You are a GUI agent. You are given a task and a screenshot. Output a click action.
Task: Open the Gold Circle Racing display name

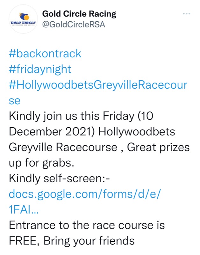tap(79, 14)
